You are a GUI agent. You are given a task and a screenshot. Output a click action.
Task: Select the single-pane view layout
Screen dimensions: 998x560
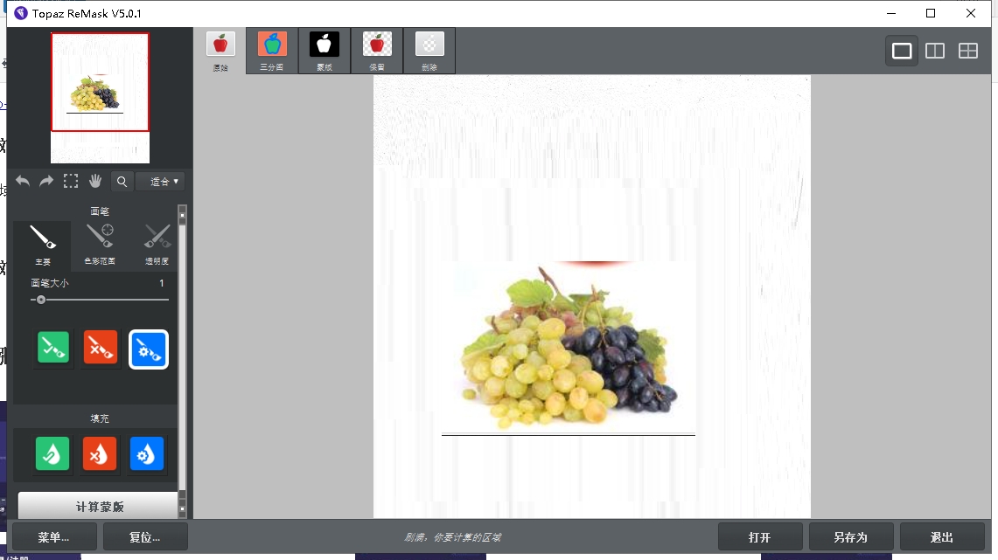(902, 51)
